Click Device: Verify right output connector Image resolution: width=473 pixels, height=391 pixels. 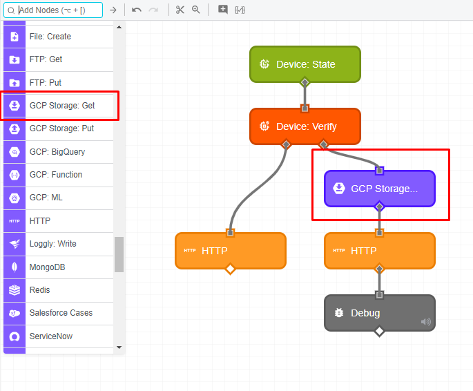coord(323,144)
